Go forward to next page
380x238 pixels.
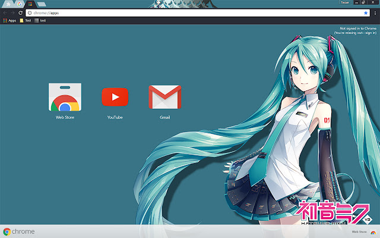12,13
